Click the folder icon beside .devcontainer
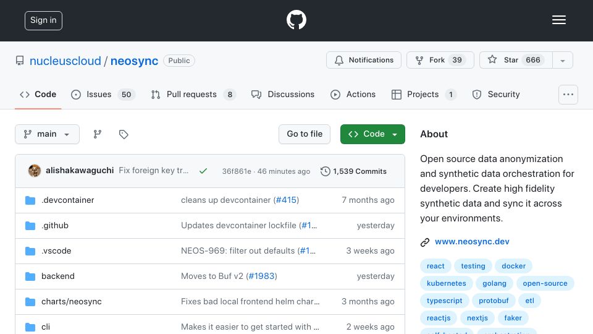This screenshot has width=593, height=334. coord(30,200)
